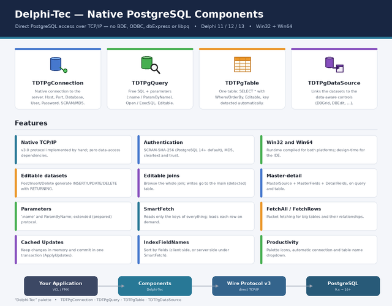
Task: Click the IndexFieldNames feature heading
Action: click(166, 242)
